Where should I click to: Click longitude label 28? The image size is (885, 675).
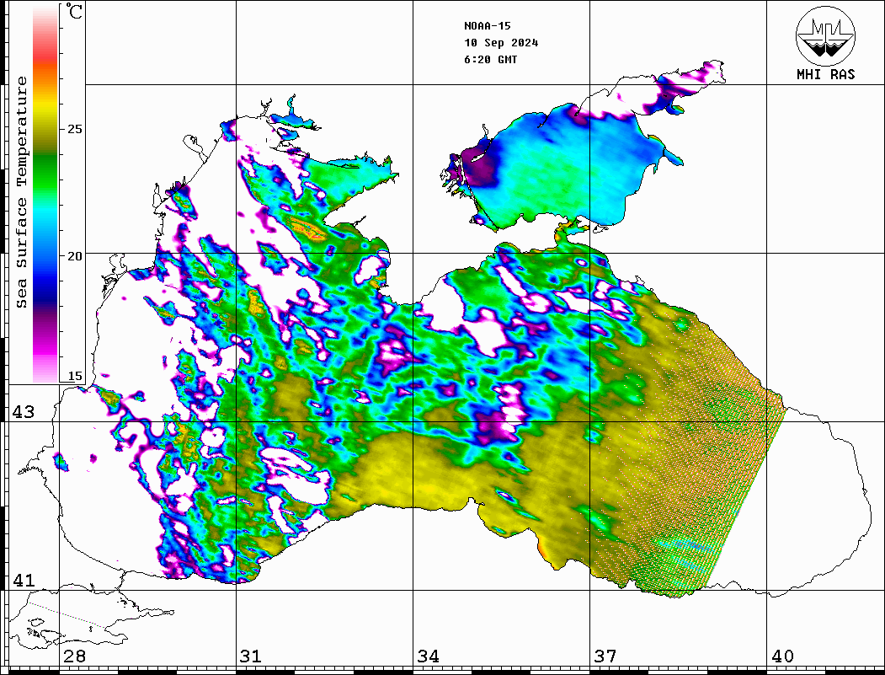pyautogui.click(x=74, y=656)
